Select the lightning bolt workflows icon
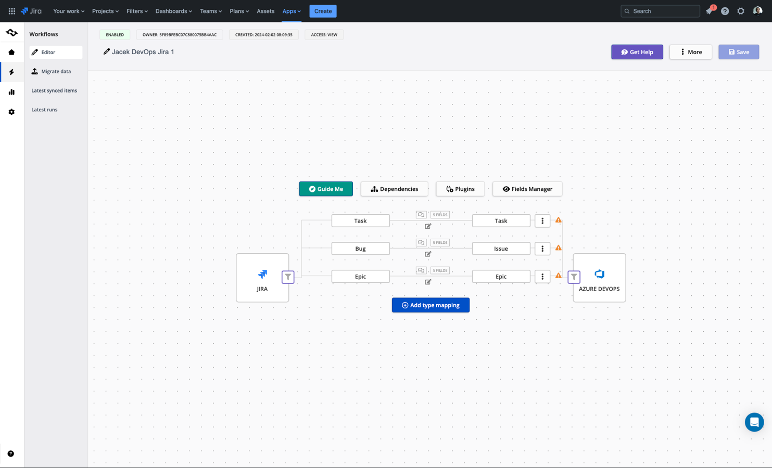This screenshot has width=772, height=468. pos(11,72)
